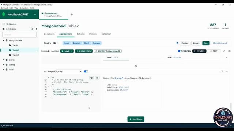Open the Stage 4 operator dropdown

[69, 71]
